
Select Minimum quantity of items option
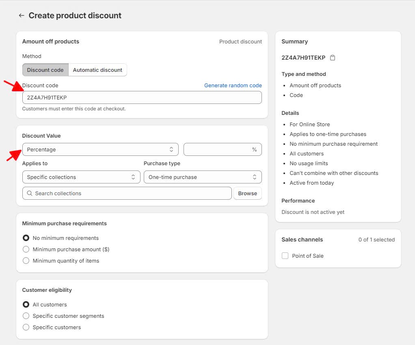click(26, 261)
